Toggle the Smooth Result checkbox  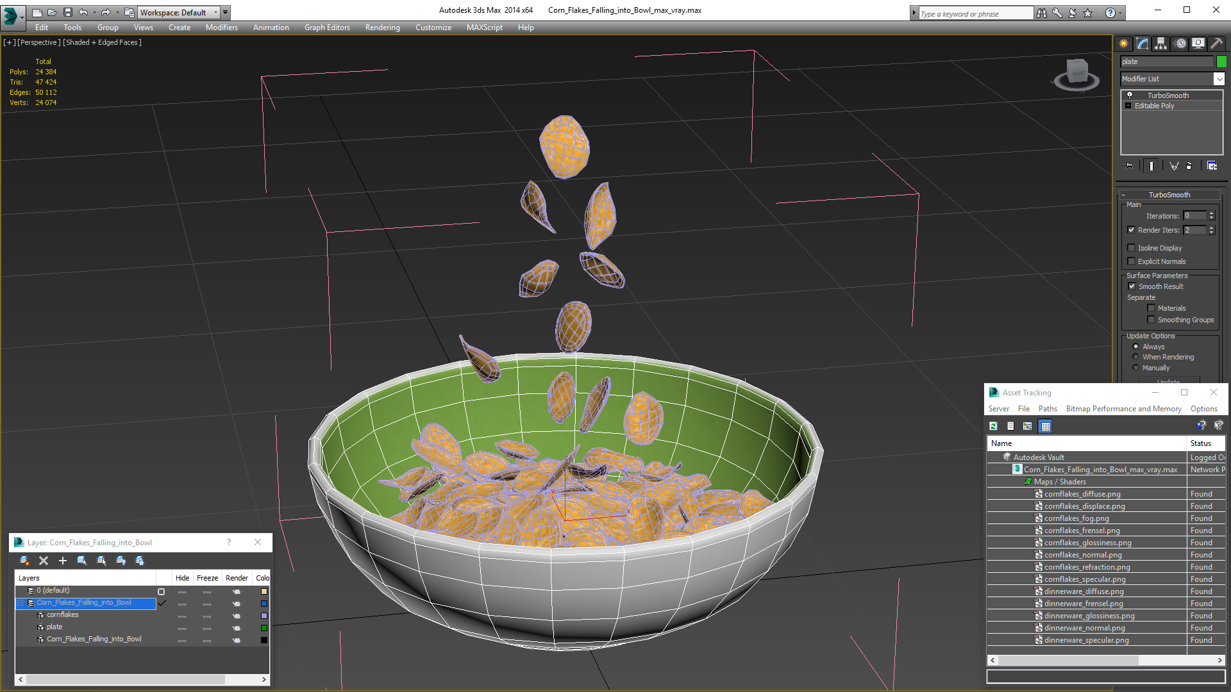tap(1132, 286)
